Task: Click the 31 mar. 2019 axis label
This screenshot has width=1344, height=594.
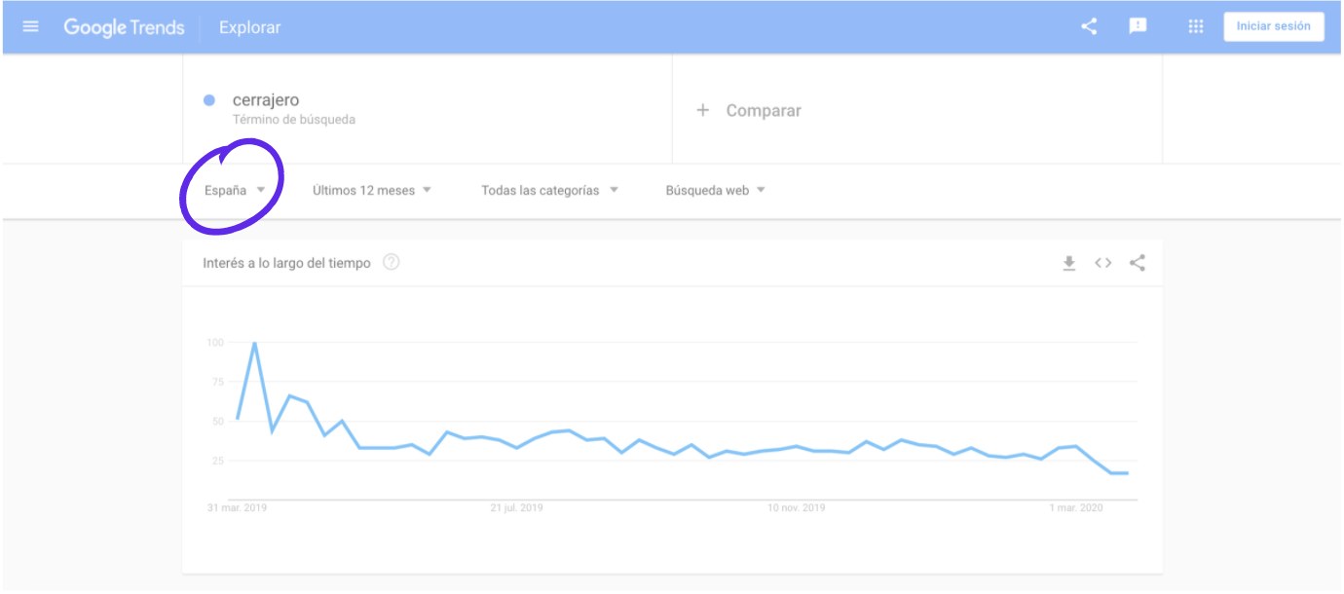Action: (x=237, y=508)
